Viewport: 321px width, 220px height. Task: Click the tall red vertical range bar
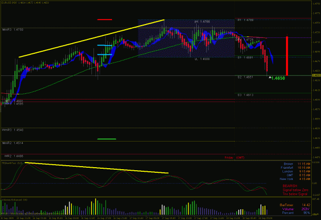287,56
